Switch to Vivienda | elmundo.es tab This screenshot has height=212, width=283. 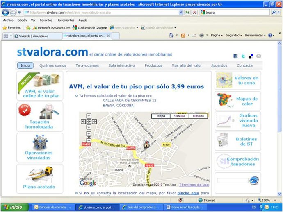tap(38, 36)
